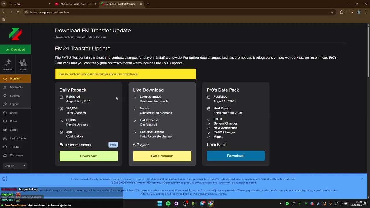Open the Chrome profile avatar
Image resolution: width=370 pixels, height=208 pixels.
[359, 12]
